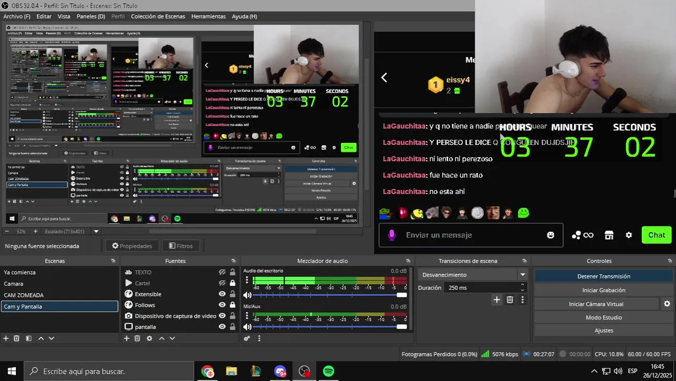Unlock the Follows source
The width and height of the screenshot is (676, 381).
pyautogui.click(x=232, y=305)
